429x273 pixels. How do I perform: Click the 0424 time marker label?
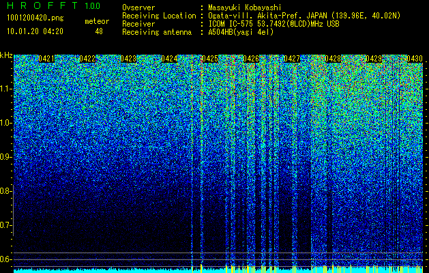[x=169, y=59]
